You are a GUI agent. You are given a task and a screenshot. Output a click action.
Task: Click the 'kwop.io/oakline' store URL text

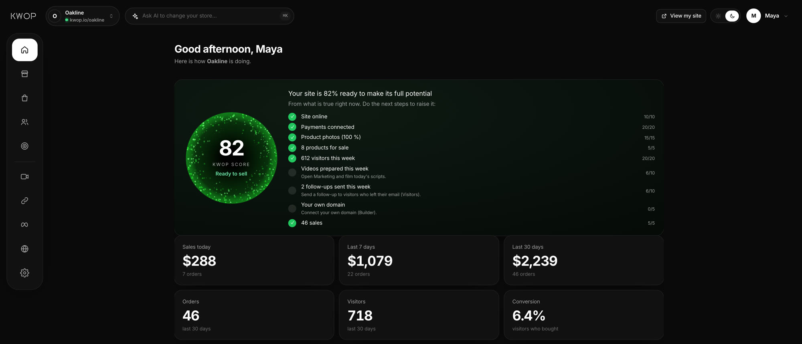coord(87,20)
